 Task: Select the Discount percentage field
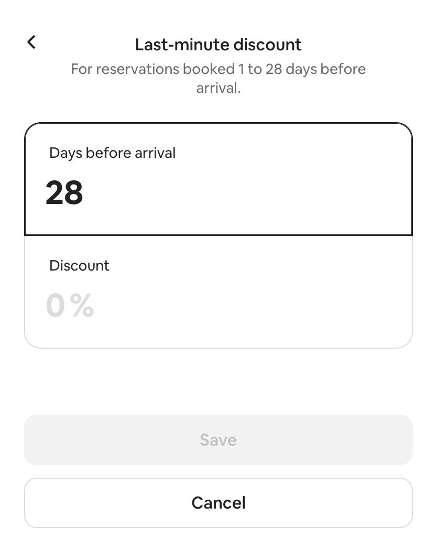point(218,292)
